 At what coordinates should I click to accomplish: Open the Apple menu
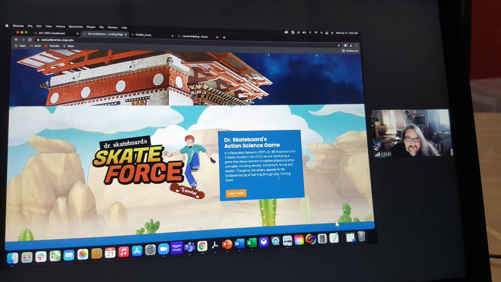click(x=7, y=26)
